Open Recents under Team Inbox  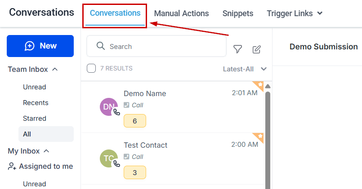click(x=36, y=102)
